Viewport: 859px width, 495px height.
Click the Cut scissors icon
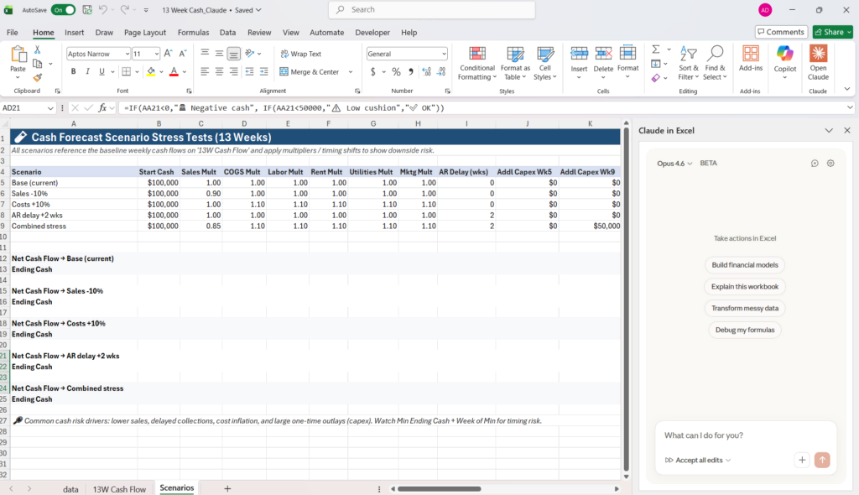tap(37, 49)
